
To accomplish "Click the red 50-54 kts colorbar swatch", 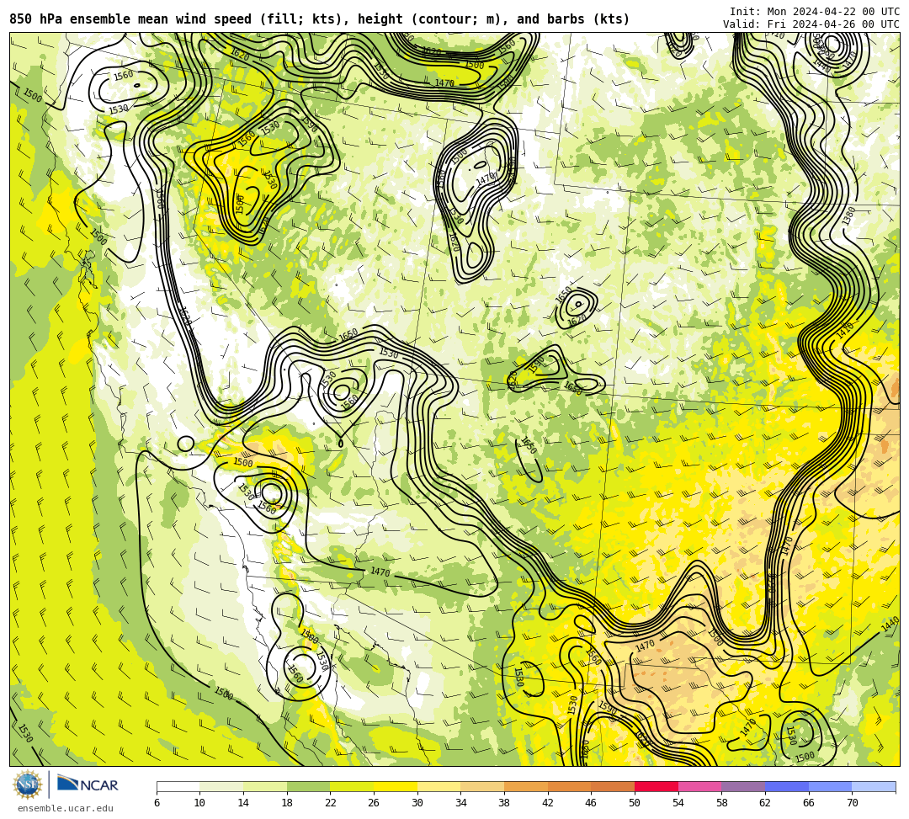I will [656, 786].
